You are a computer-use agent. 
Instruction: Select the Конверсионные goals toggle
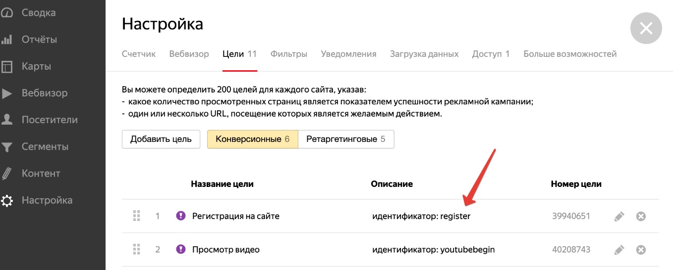253,139
